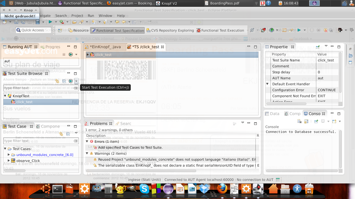Open the Problems view menu triangle

(x=243, y=123)
